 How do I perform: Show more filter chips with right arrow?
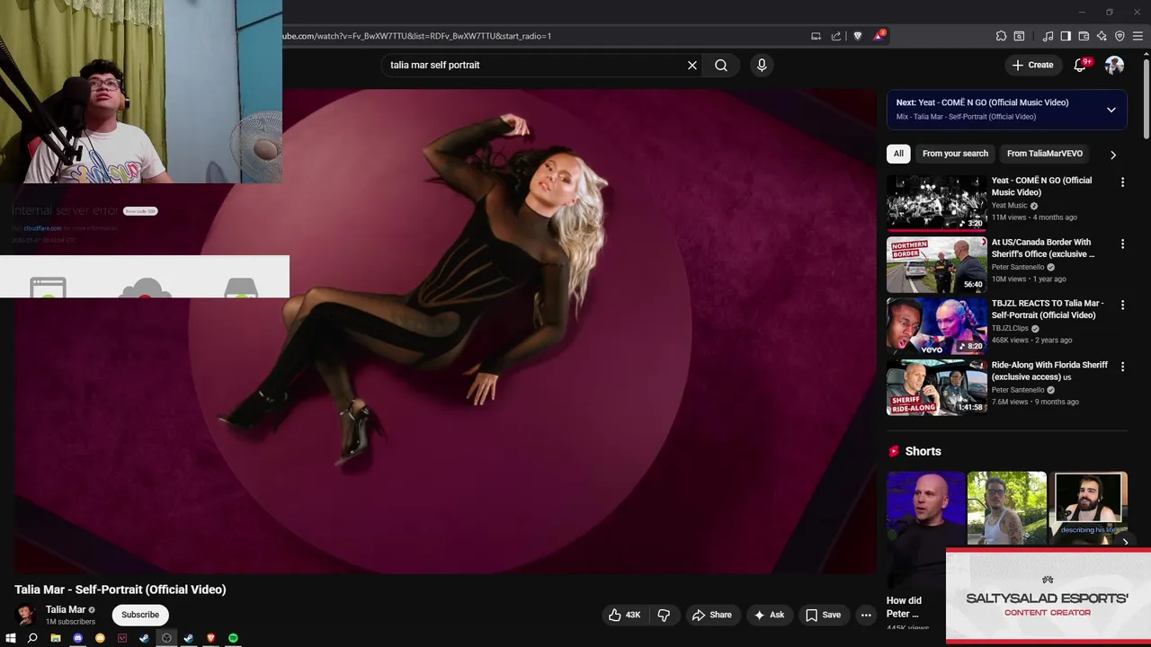tap(1113, 155)
